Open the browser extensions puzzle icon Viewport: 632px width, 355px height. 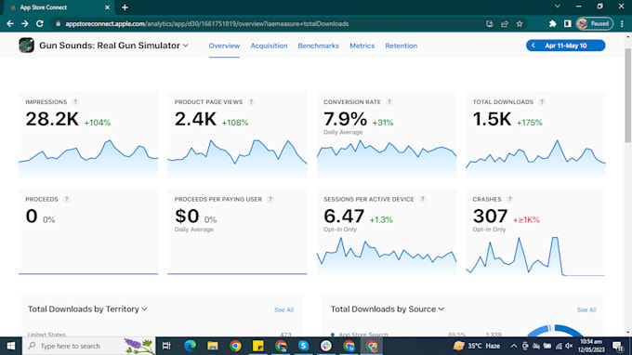tap(553, 24)
